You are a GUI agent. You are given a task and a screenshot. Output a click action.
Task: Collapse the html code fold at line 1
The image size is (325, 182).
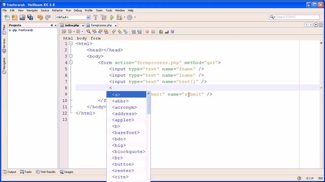pyautogui.click(x=71, y=43)
